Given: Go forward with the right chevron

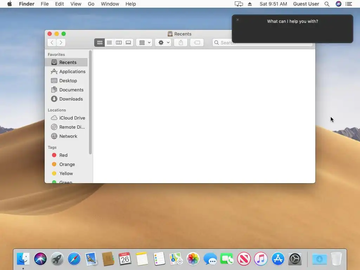Looking at the screenshot, I should pos(61,43).
